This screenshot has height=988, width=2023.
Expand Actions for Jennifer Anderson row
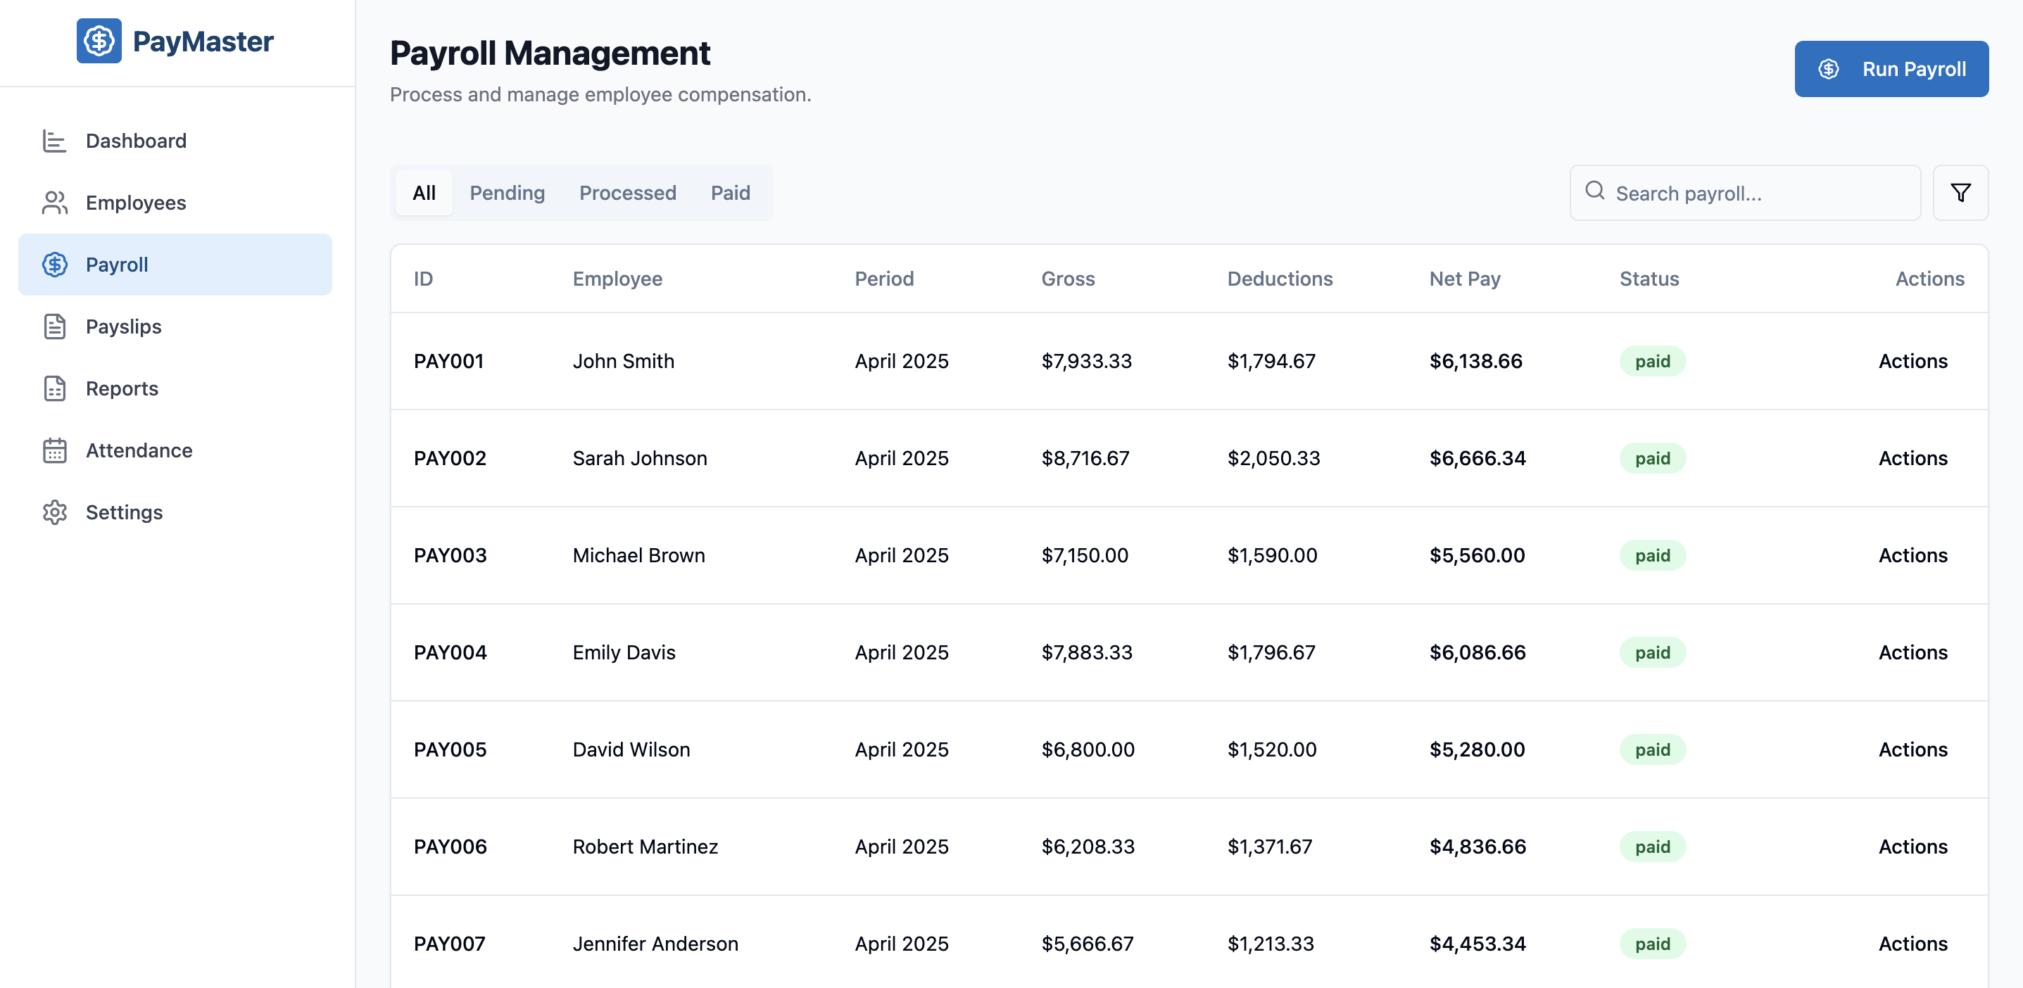point(1912,944)
